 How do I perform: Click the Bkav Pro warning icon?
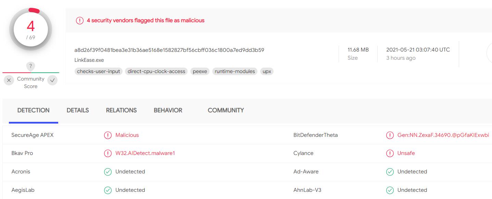(x=108, y=153)
